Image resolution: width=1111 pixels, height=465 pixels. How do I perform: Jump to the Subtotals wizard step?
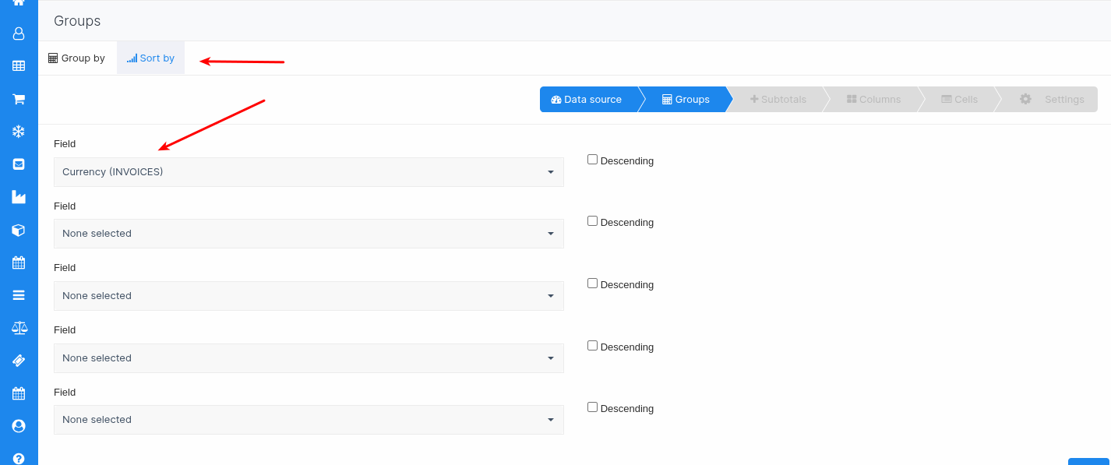pos(778,100)
